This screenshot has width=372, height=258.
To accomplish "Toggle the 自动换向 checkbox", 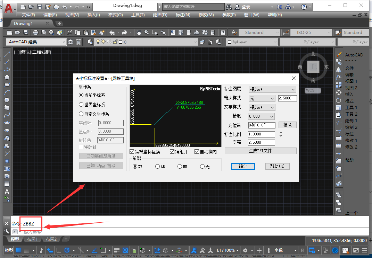I will click(197, 152).
